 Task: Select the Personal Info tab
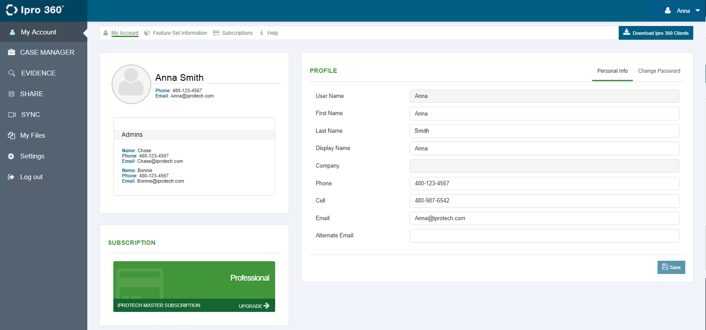tap(612, 71)
